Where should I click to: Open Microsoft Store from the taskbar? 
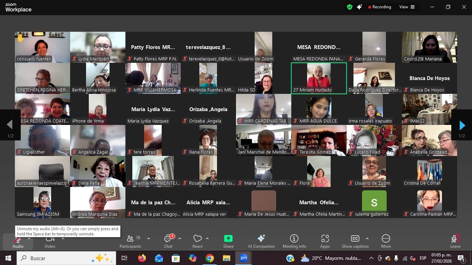click(176, 258)
